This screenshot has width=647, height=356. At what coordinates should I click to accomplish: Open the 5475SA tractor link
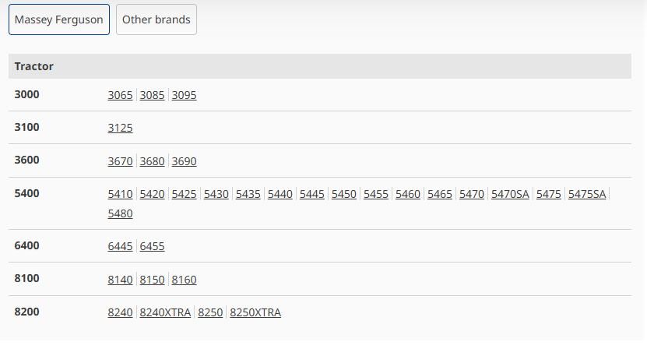coord(587,195)
